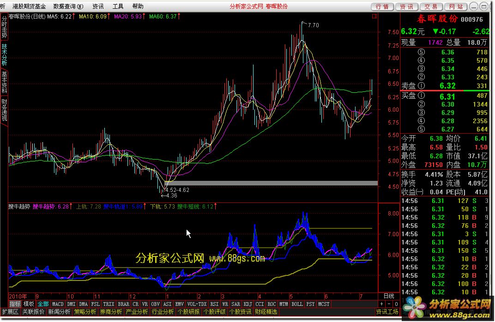The width and height of the screenshot is (495, 322).
Task: Apply the KDJ indicator
Action: pyautogui.click(x=248, y=304)
